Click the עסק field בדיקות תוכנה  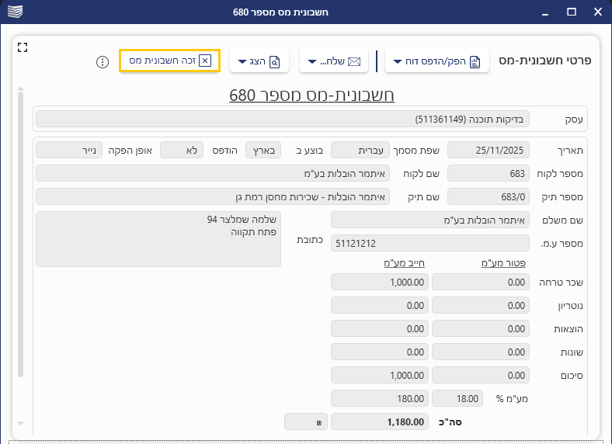pyautogui.click(x=283, y=119)
